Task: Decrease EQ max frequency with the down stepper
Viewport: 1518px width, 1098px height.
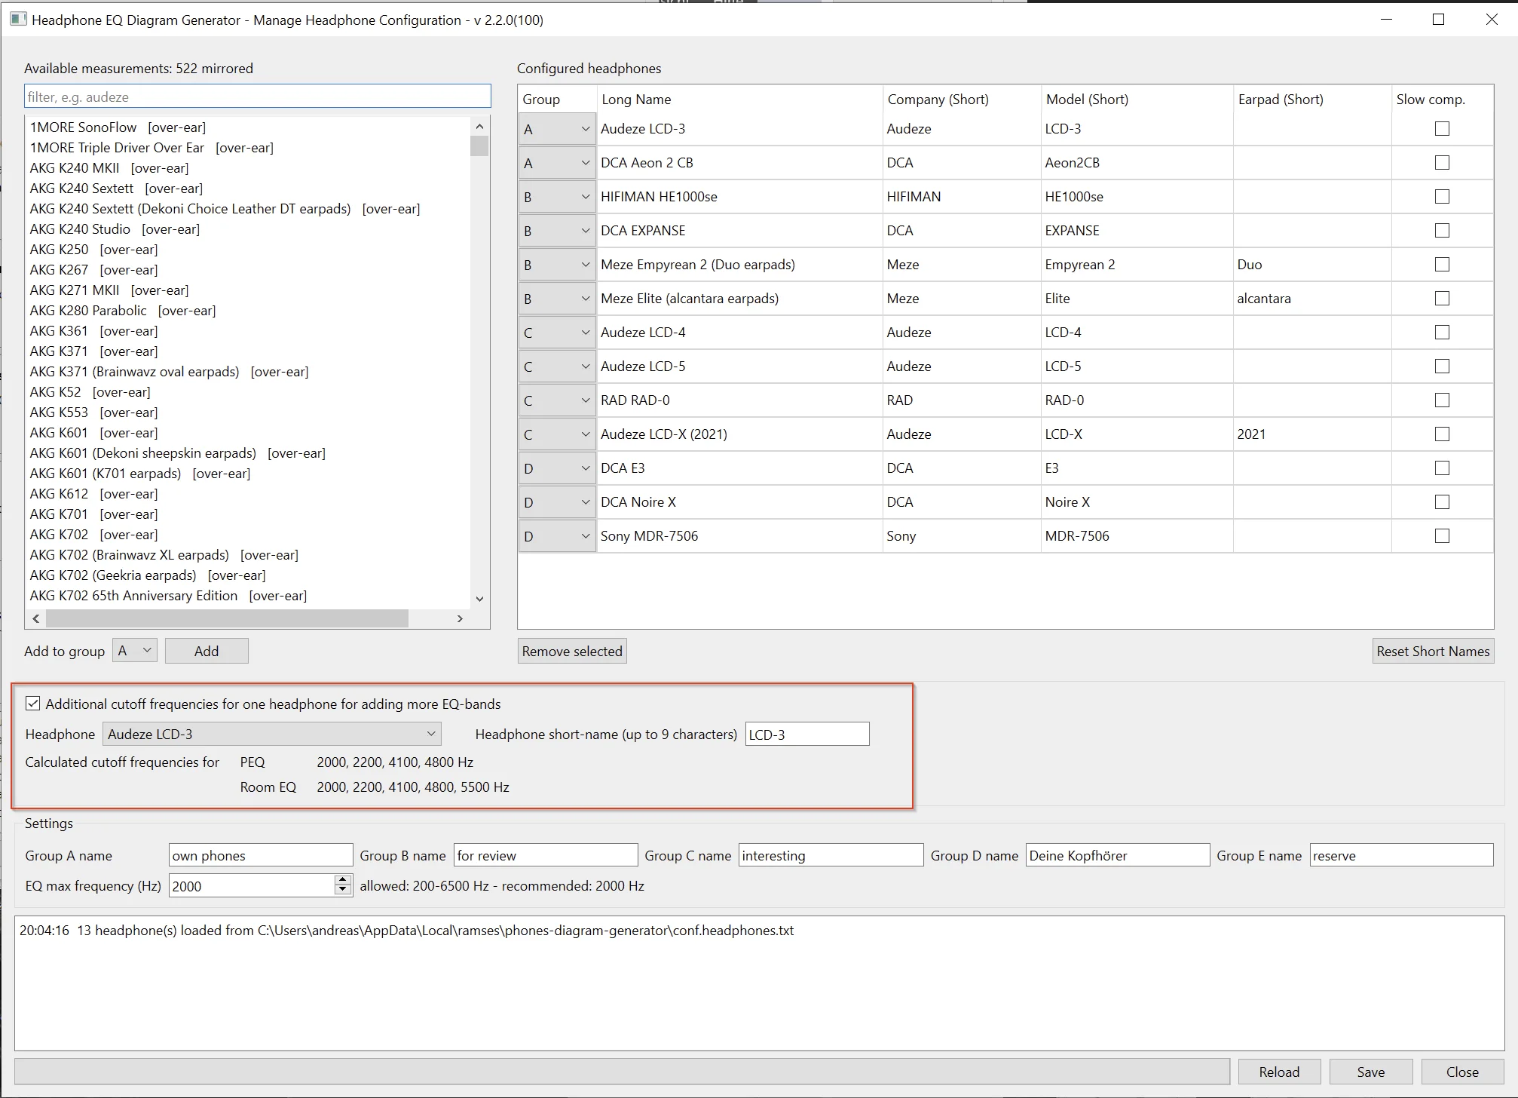Action: (x=343, y=891)
